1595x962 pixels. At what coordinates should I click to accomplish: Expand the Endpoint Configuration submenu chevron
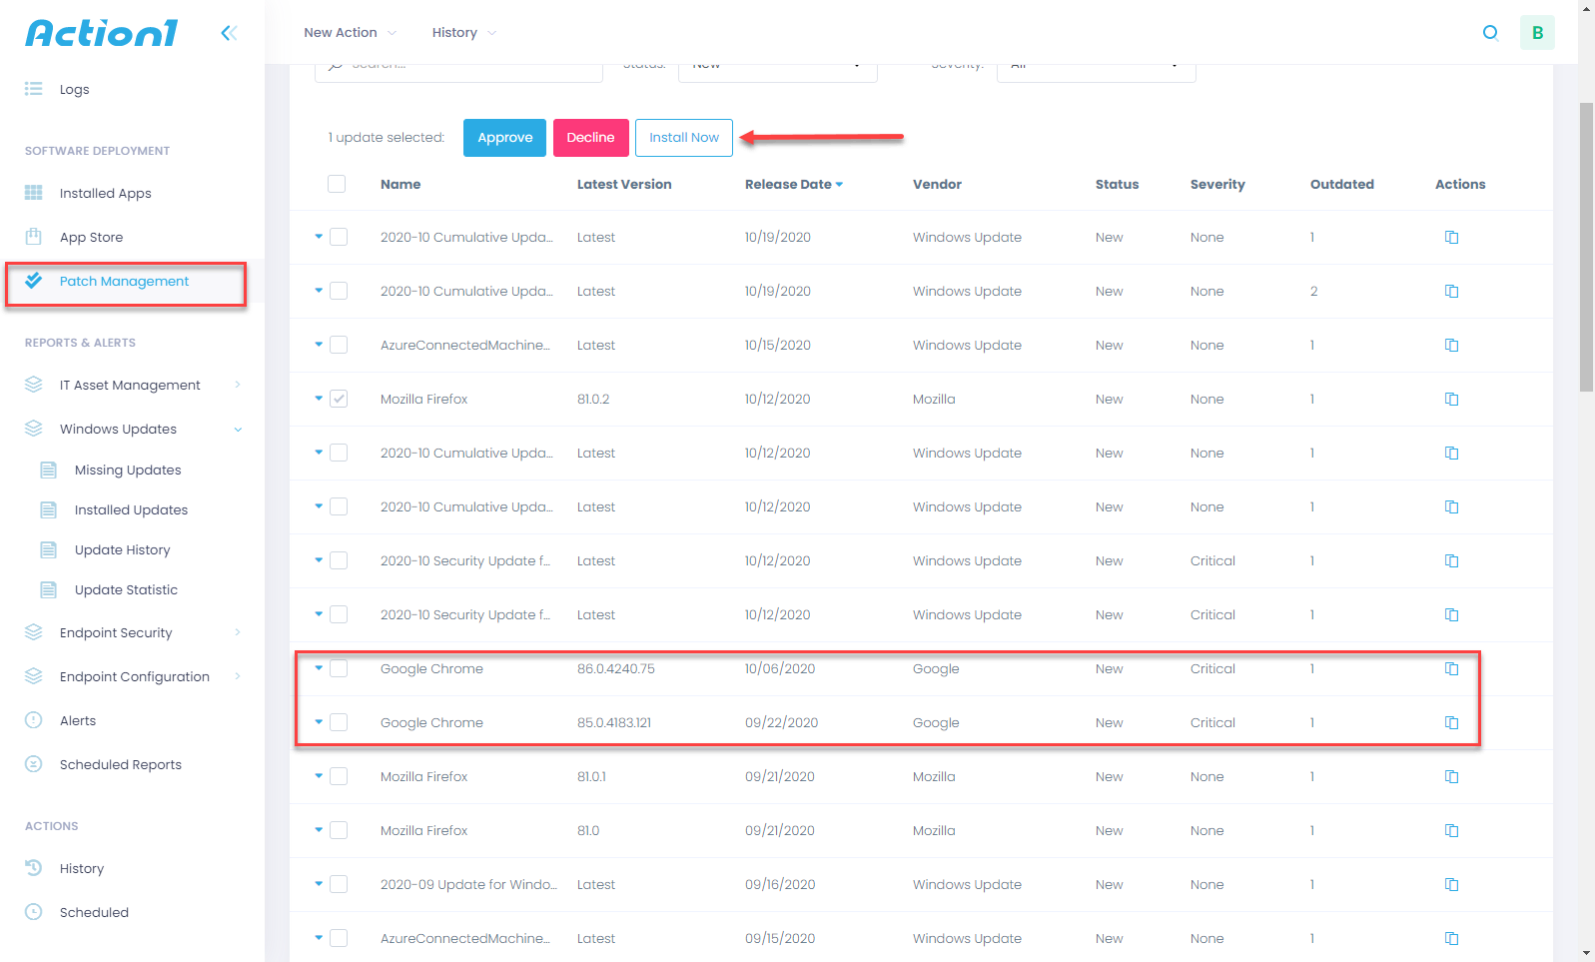[238, 676]
